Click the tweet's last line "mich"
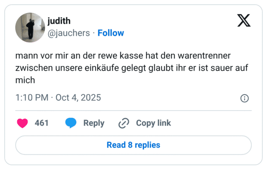The image size is (267, 185). tap(25, 80)
